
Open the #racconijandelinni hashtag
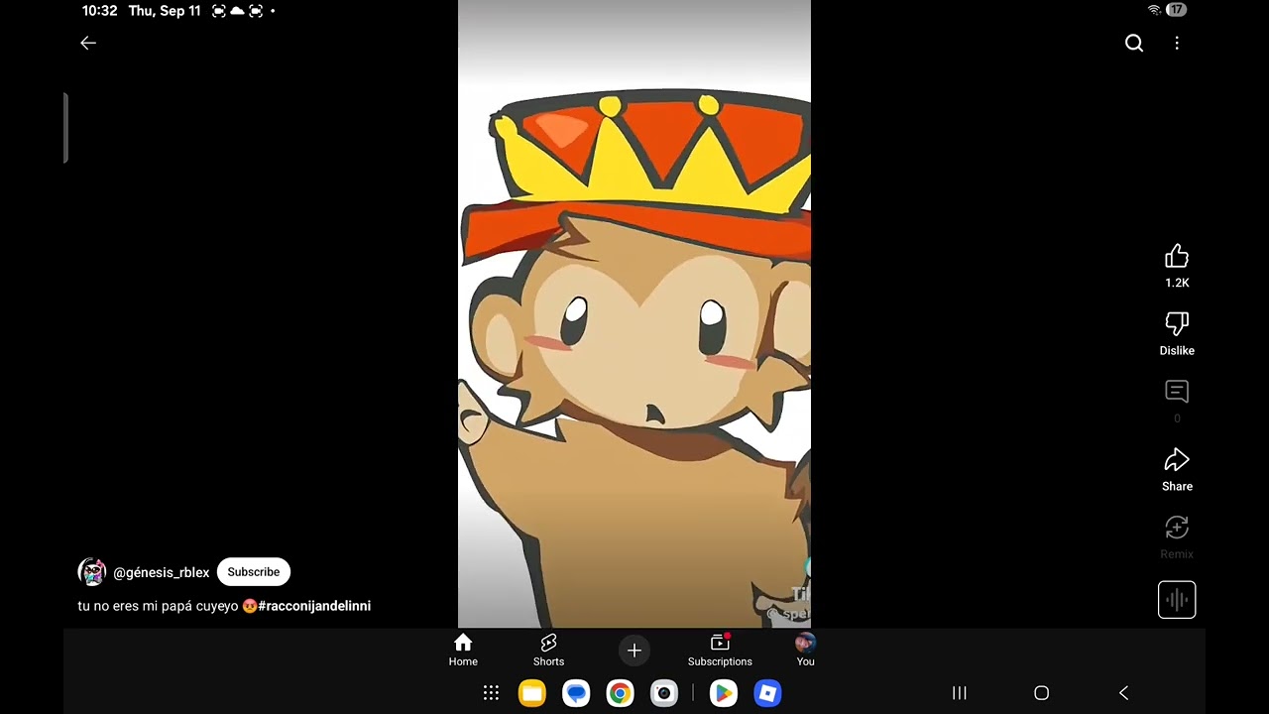(314, 606)
